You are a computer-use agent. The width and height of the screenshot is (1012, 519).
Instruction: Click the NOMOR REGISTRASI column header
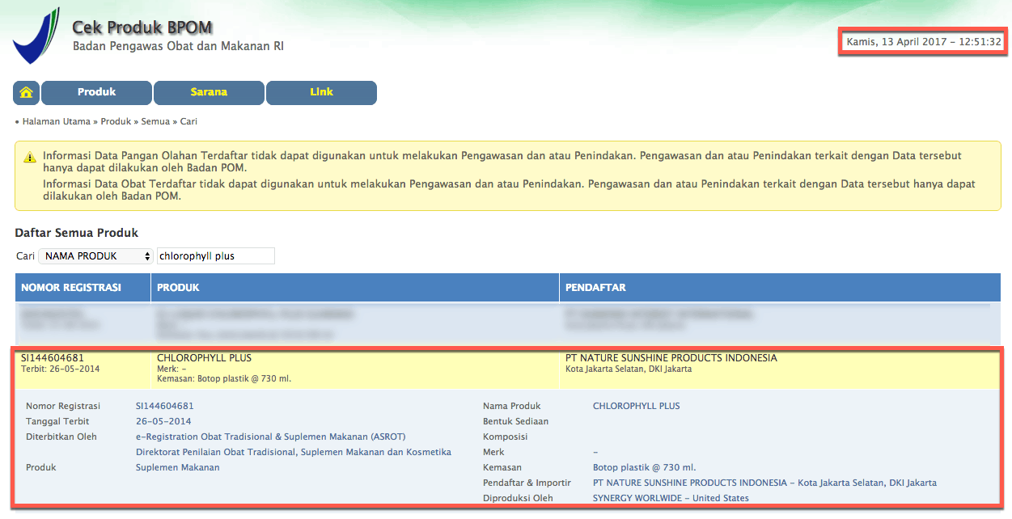pos(83,288)
